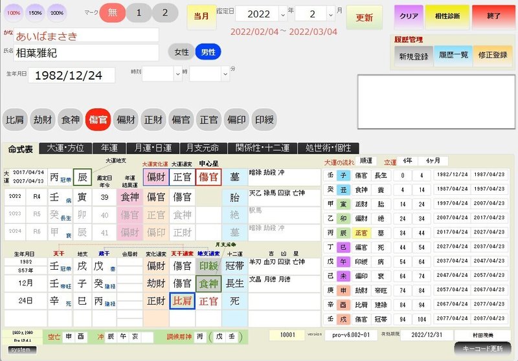Image resolution: width=518 pixels, height=361 pixels.
Task: Focus the 氏名 field 相葉雅紀
Action: point(86,53)
